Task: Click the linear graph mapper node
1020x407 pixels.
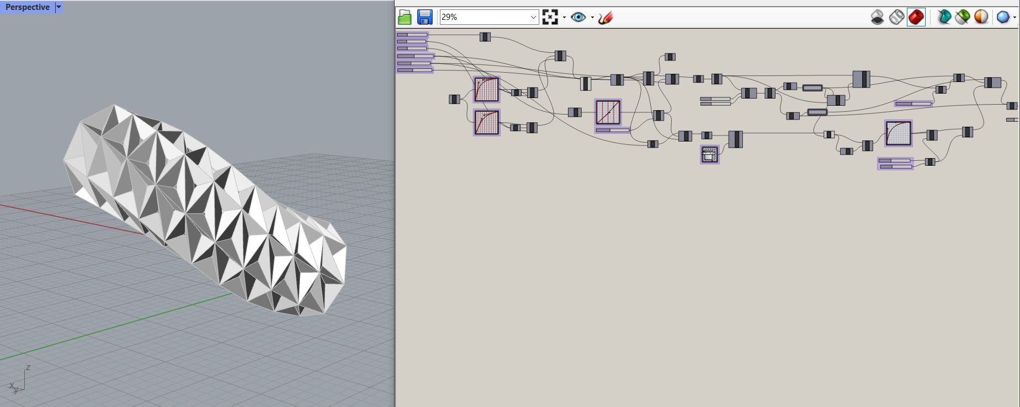Action: 608,112
